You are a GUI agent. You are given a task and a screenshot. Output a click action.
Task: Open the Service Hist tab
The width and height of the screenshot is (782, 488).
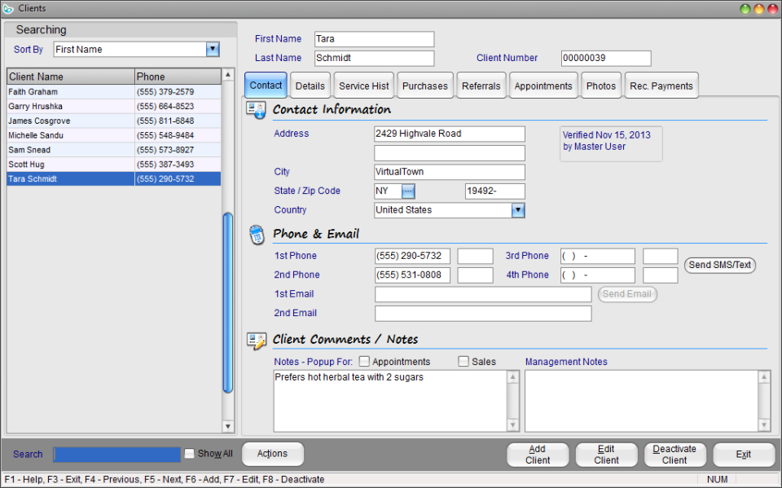coord(364,86)
